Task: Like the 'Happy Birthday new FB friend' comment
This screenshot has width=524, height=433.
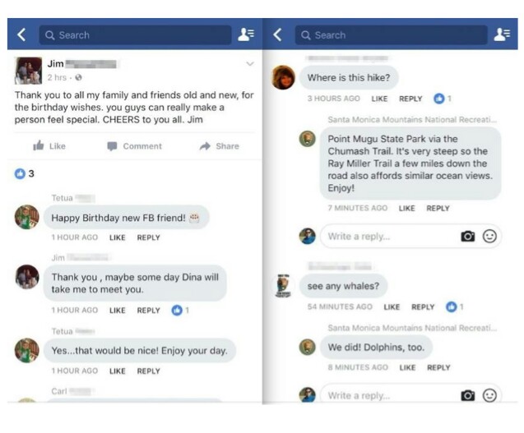Action: click(117, 237)
